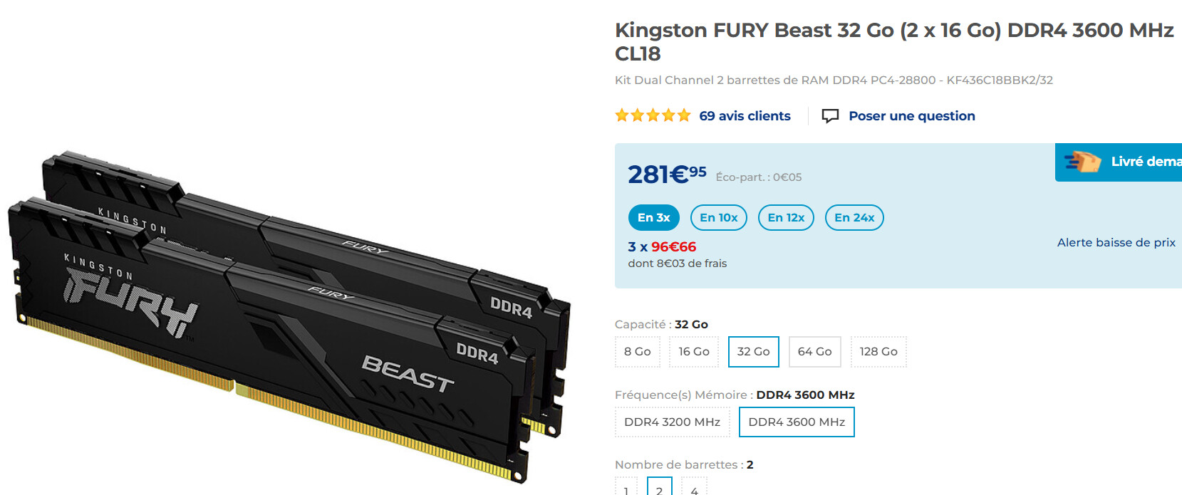The height and width of the screenshot is (495, 1182).
Task: Select the En 10x payment option
Action: [719, 218]
